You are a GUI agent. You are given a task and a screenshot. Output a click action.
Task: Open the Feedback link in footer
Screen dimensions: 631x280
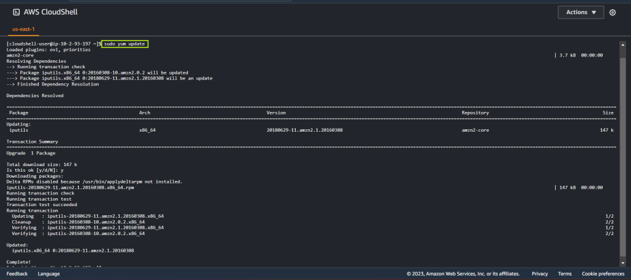[17, 274]
